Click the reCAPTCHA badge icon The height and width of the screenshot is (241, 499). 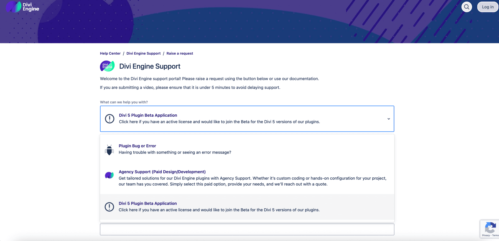pos(490,228)
